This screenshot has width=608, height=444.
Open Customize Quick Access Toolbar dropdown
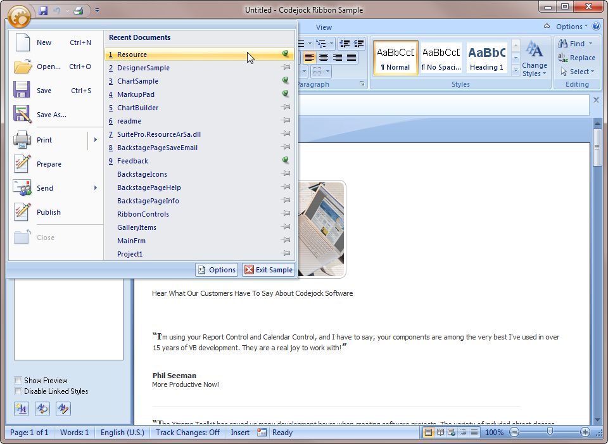point(97,11)
